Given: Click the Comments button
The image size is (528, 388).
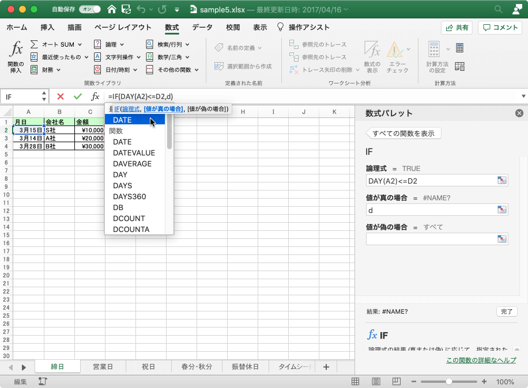Looking at the screenshot, I should (500, 28).
